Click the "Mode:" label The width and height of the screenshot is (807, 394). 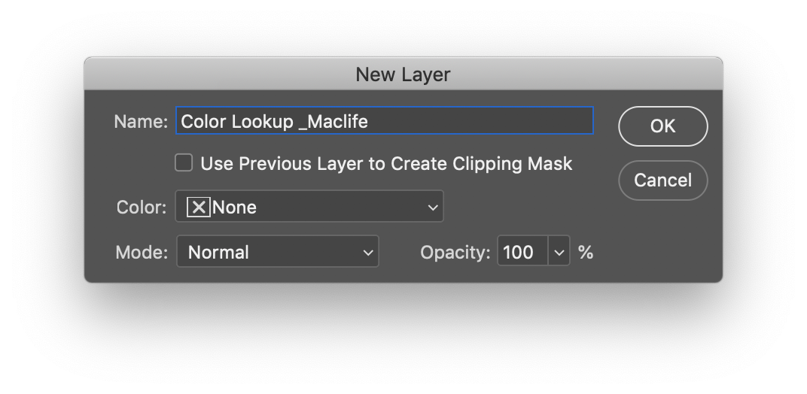coord(142,253)
